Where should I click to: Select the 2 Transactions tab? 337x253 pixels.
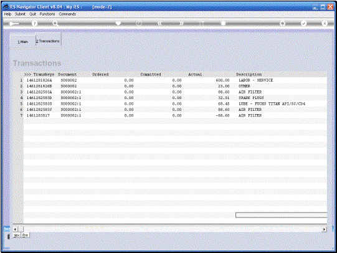point(48,41)
